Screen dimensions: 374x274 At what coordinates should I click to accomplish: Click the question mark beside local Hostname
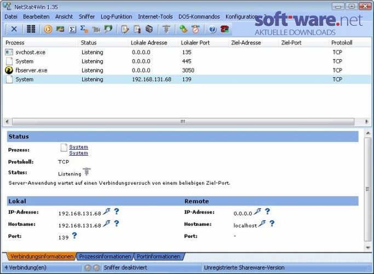click(x=117, y=224)
